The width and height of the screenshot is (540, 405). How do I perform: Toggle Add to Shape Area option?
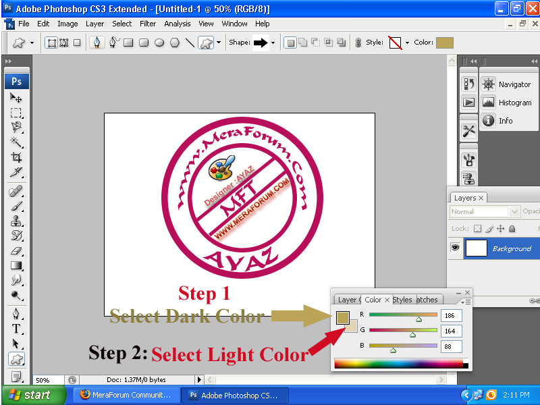point(302,43)
